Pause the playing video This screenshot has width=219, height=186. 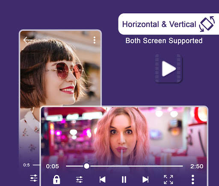tap(124, 180)
